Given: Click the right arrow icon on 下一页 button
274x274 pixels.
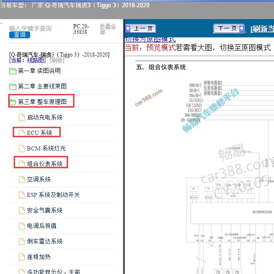Looking at the screenshot, I should point(242,28).
